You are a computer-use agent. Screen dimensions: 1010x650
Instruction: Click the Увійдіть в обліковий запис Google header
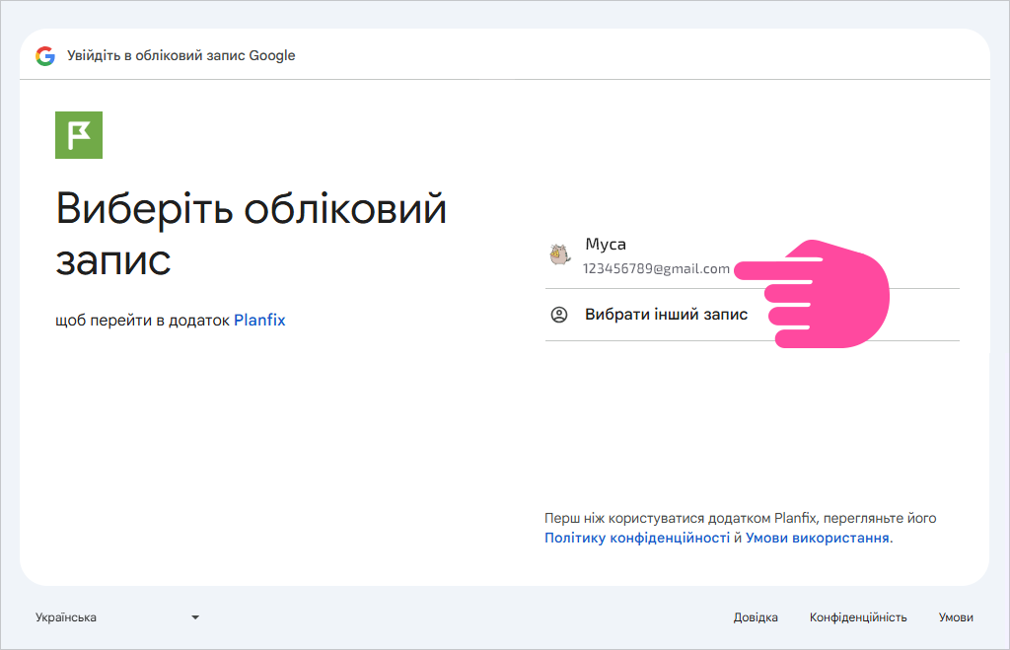tap(181, 56)
